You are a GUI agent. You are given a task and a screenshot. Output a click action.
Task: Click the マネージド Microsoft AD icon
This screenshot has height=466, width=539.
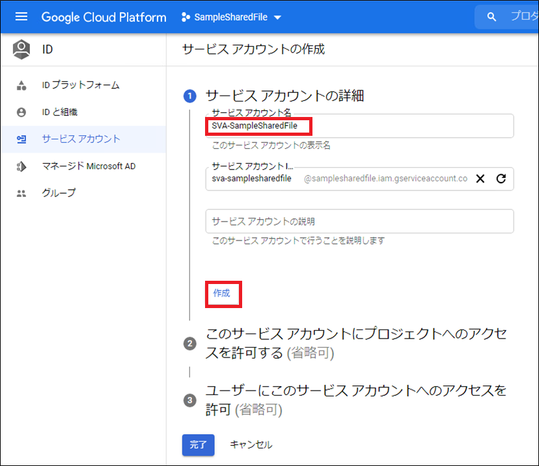21,166
